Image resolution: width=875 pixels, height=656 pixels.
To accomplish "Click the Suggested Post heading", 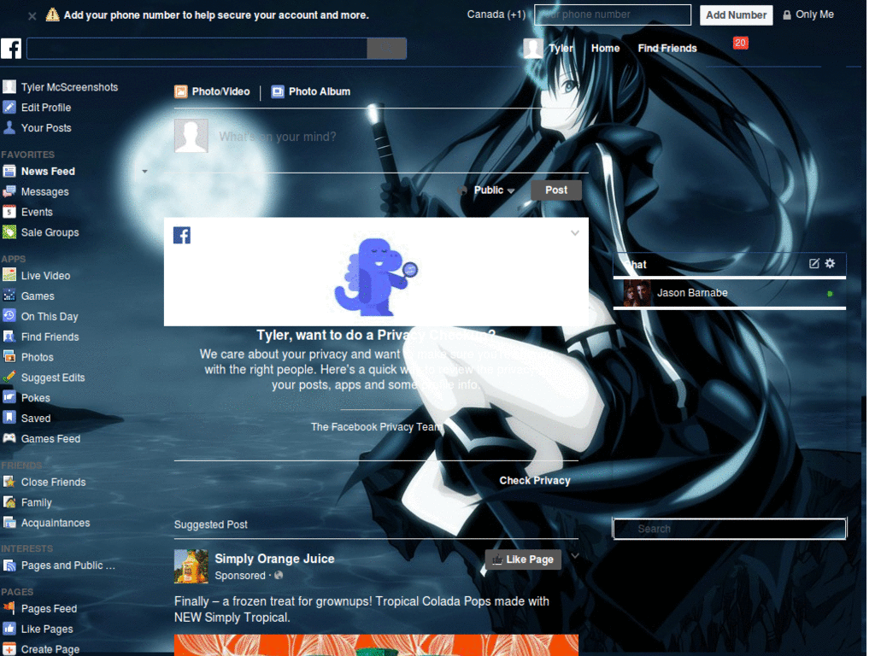I will [x=210, y=524].
